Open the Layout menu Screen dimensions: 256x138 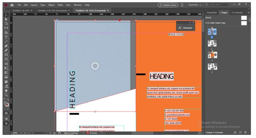pos(34,5)
